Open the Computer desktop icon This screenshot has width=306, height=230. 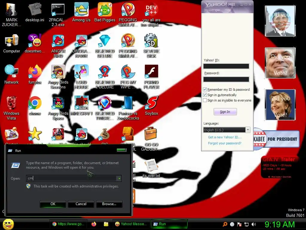[12, 43]
